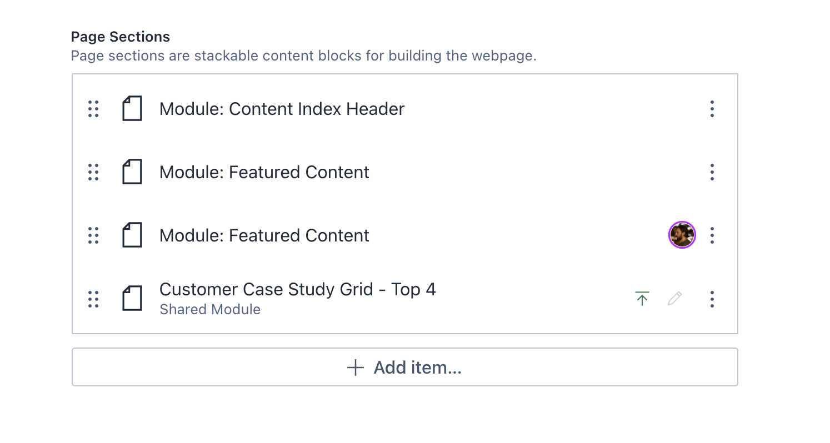This screenshot has height=443, width=830.
Task: Open options menu for Customer Case Study Grid
Action: tap(712, 299)
